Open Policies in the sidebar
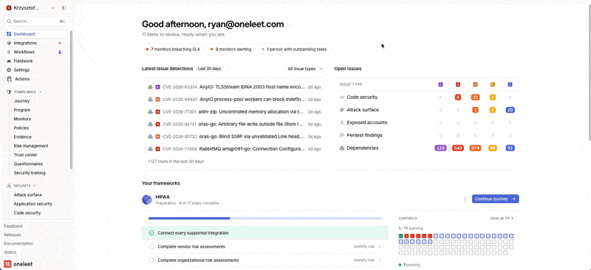This screenshot has width=591, height=270. (21, 128)
